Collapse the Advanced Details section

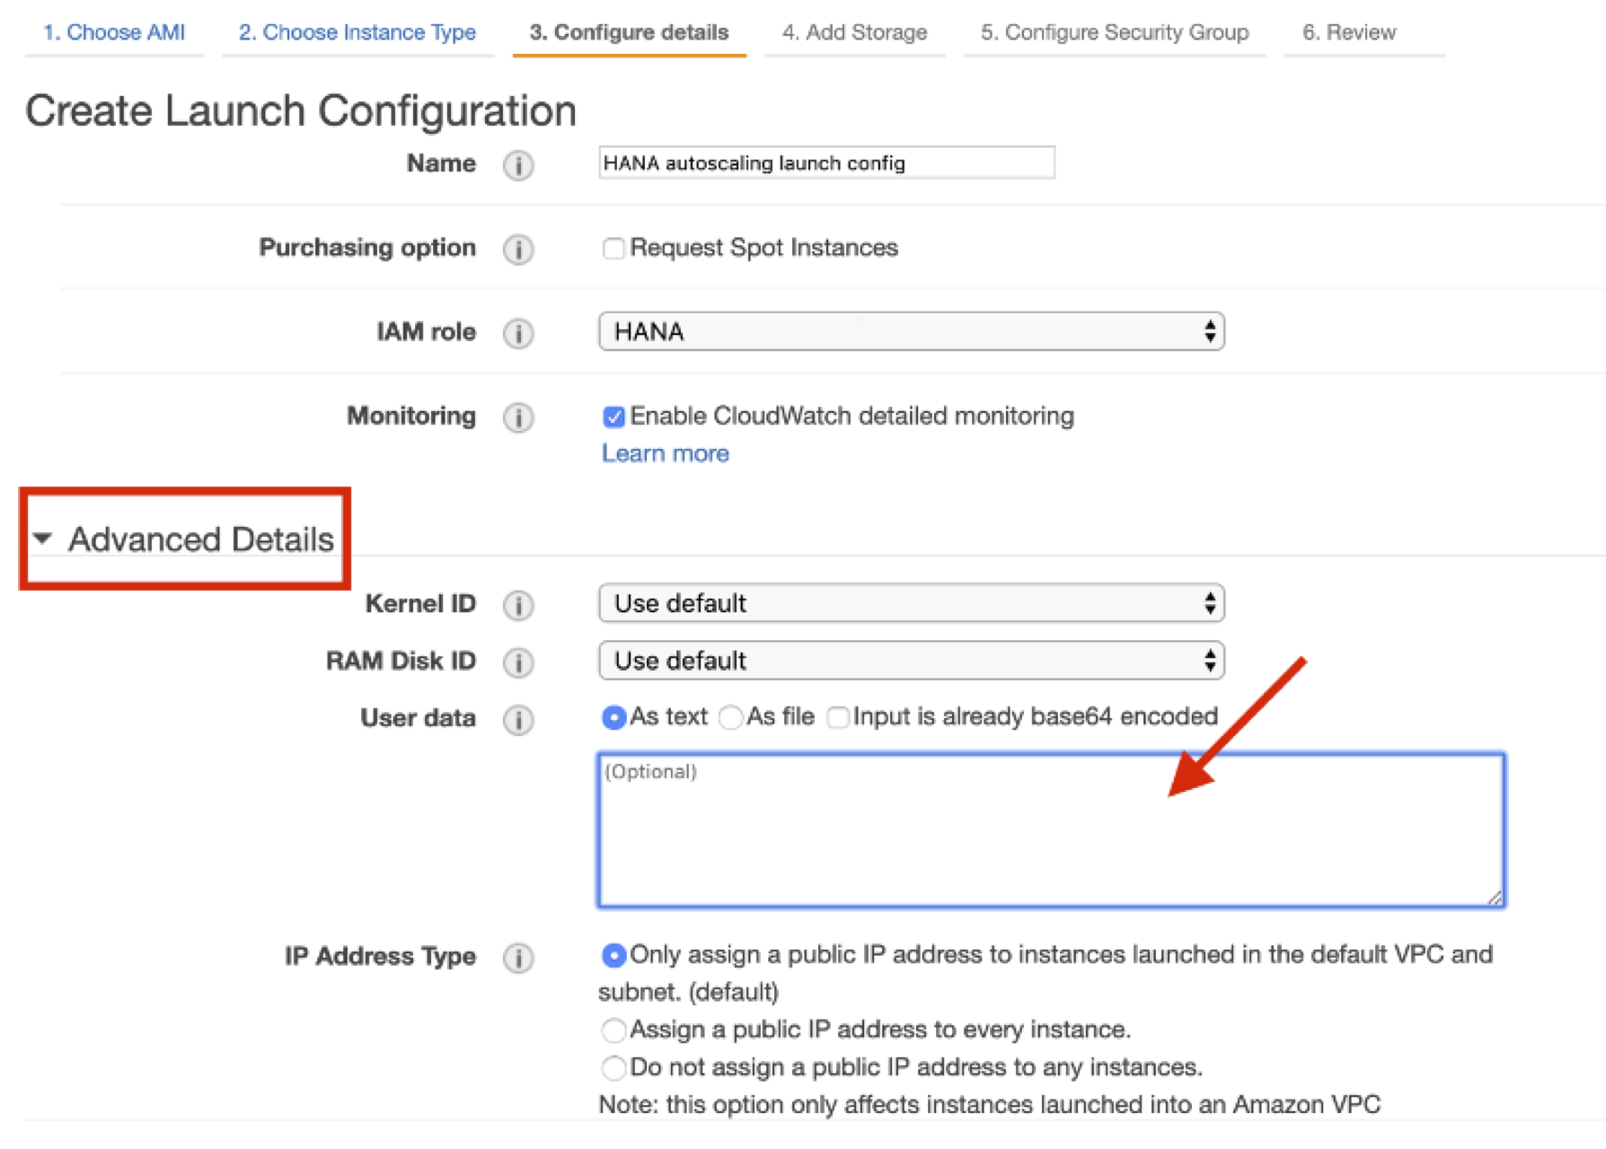pyautogui.click(x=184, y=539)
